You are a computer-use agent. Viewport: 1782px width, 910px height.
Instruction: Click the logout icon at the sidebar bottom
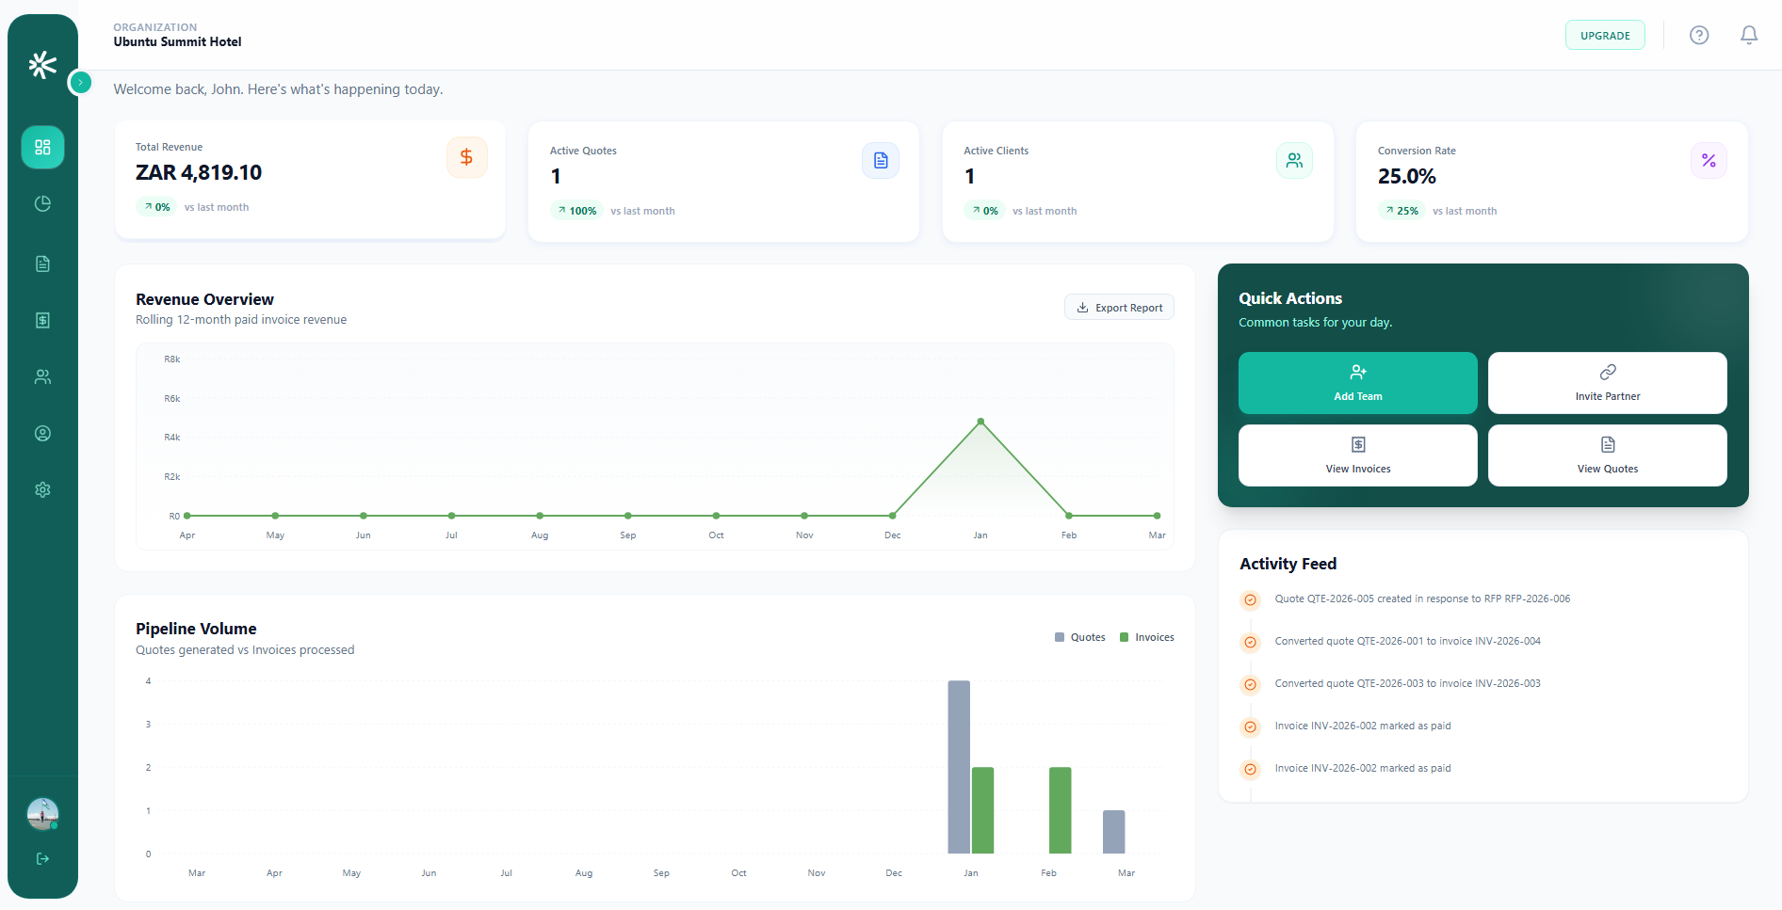42,858
